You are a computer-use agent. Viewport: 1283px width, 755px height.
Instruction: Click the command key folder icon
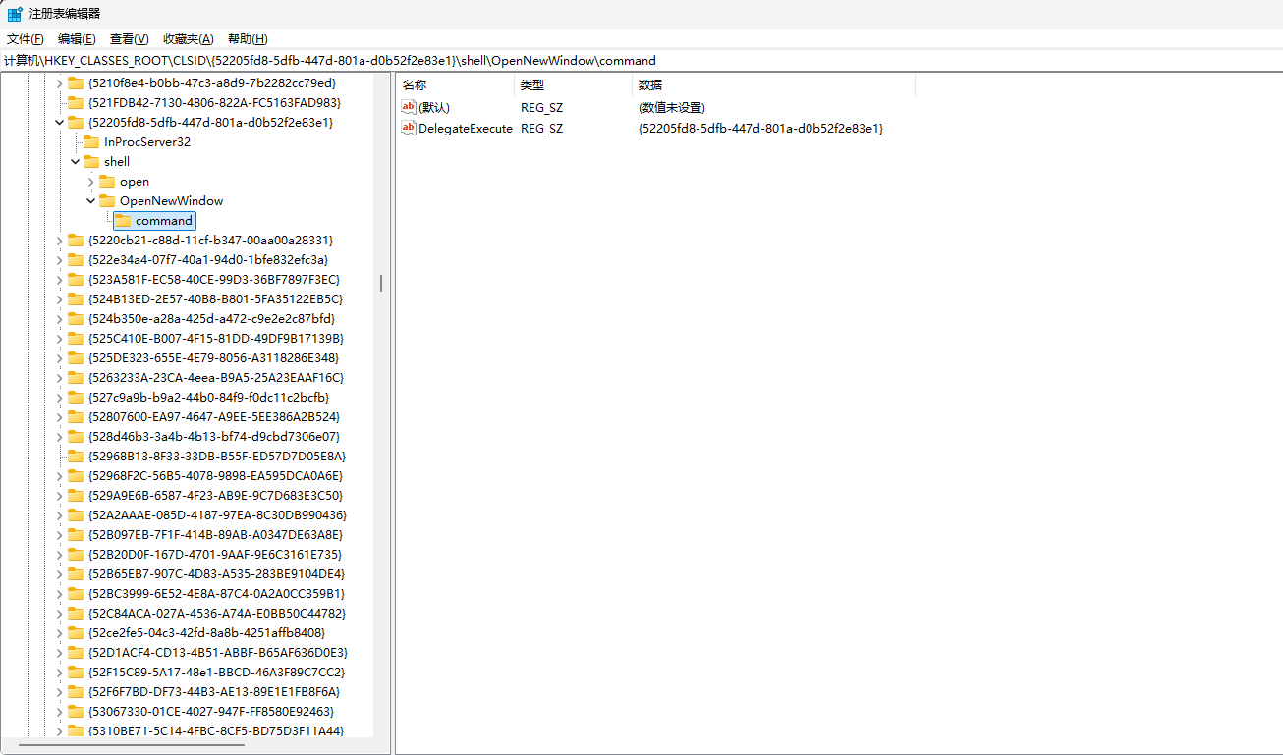tap(123, 221)
